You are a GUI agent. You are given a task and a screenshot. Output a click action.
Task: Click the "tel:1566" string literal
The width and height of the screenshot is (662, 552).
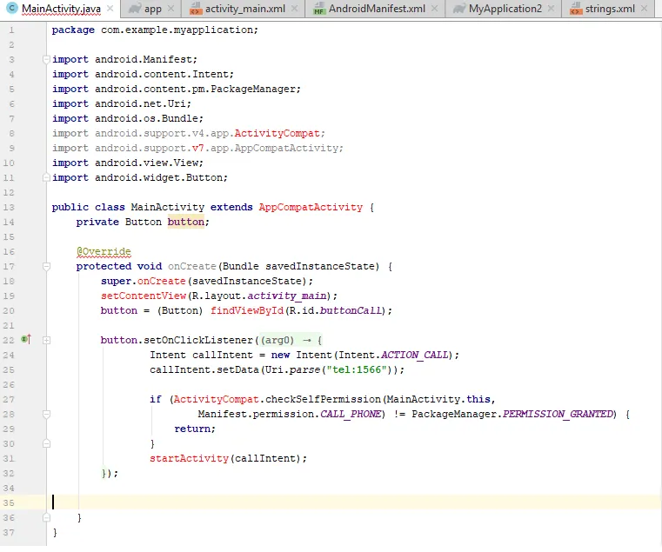357,369
